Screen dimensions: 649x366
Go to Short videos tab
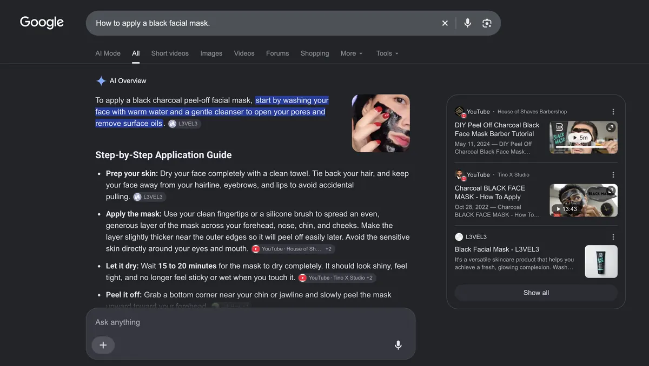(x=170, y=53)
